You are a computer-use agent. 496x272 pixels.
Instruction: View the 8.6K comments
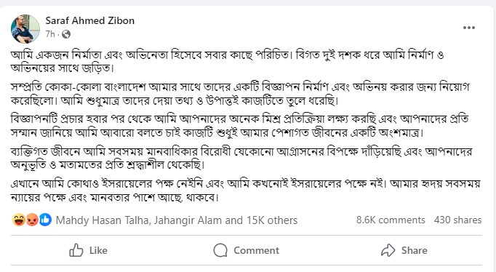pos(391,220)
